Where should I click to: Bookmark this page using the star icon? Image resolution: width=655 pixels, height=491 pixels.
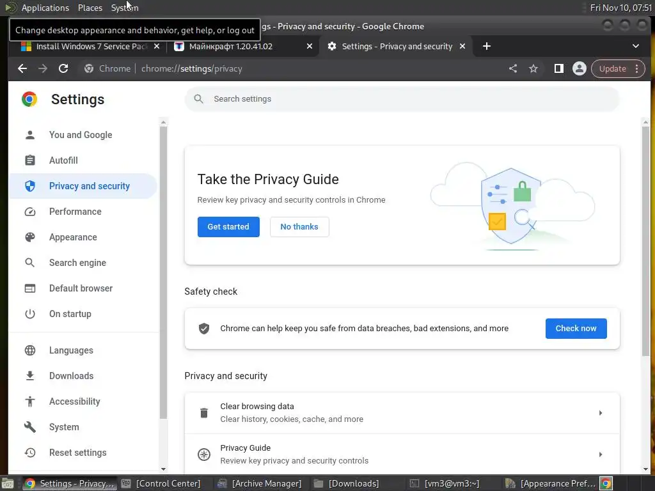click(533, 68)
